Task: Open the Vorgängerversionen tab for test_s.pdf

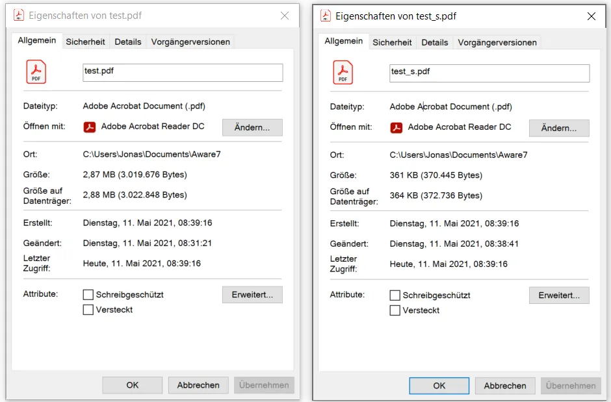Action: pyautogui.click(x=498, y=42)
